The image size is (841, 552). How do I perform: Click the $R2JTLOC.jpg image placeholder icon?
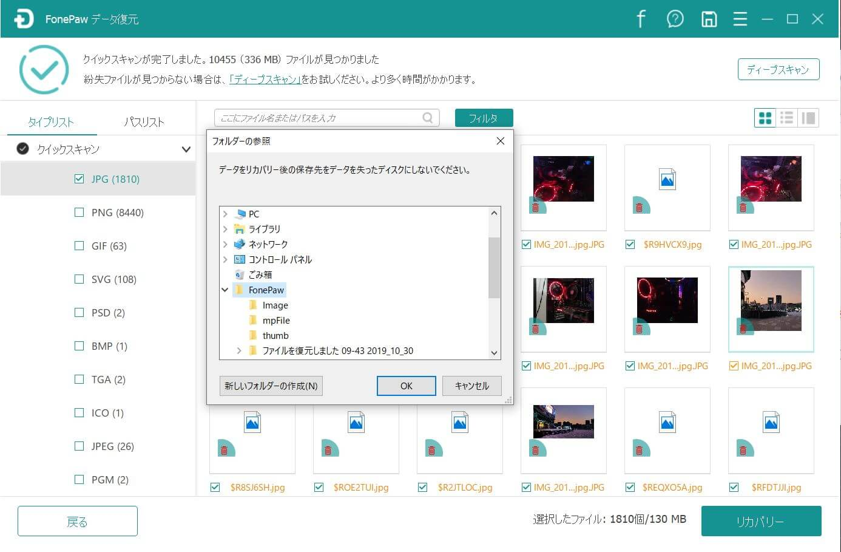(x=460, y=422)
